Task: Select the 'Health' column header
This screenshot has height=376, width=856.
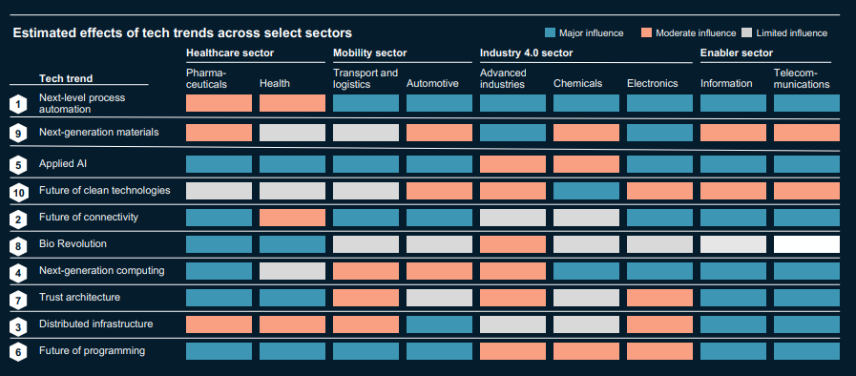Action: click(275, 83)
